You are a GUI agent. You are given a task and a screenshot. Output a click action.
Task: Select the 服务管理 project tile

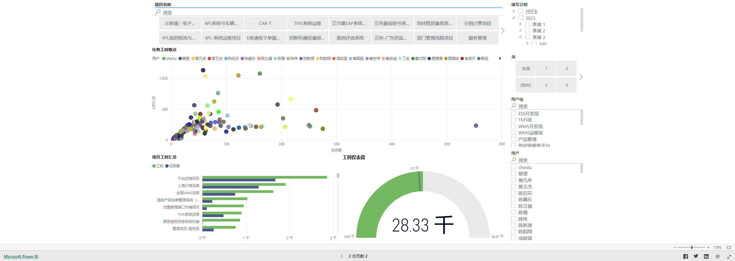click(x=477, y=38)
